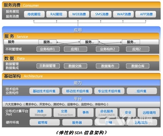The image size is (163, 136).
Task: Select the 主数据管理 box
Action: (48, 66)
